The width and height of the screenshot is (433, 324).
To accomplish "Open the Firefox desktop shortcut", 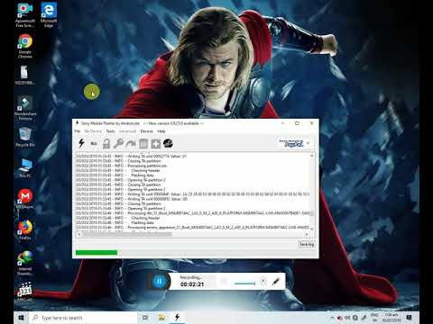I will (x=25, y=229).
